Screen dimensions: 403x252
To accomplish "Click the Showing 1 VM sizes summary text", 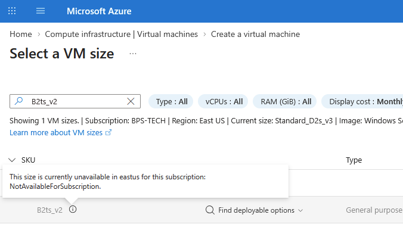I will (44, 120).
